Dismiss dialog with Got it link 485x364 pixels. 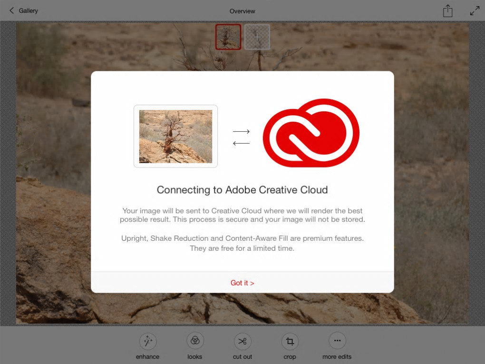[x=242, y=283]
